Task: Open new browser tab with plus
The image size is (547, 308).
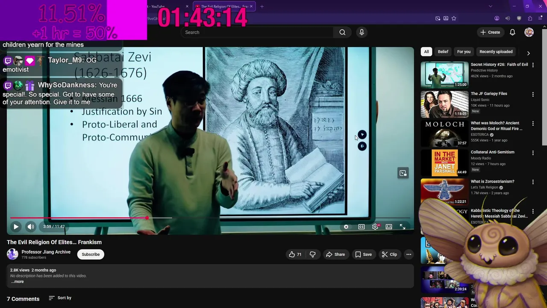Action: [x=262, y=6]
